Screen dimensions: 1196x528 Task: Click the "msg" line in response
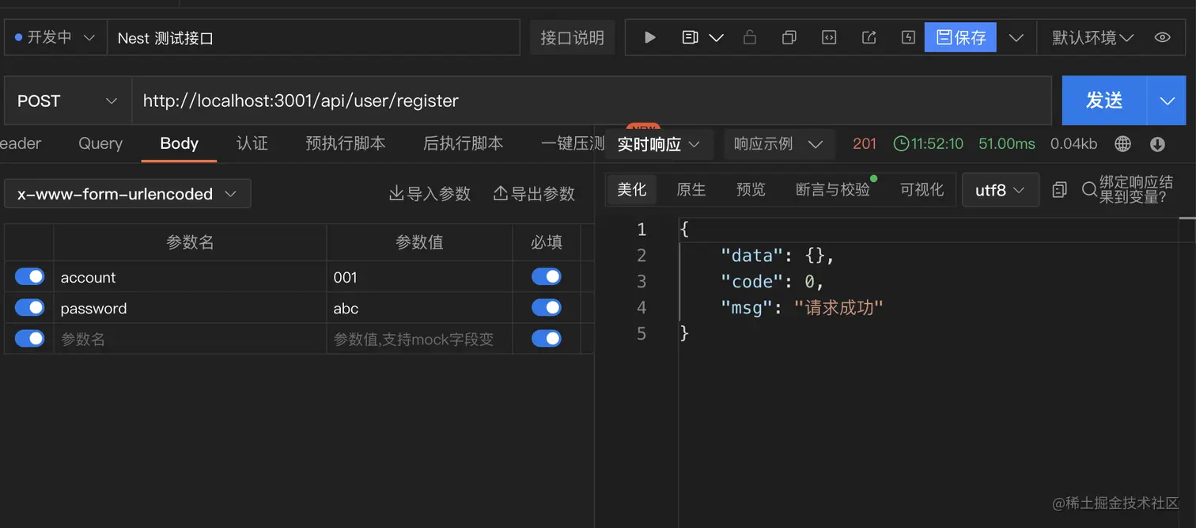(801, 307)
